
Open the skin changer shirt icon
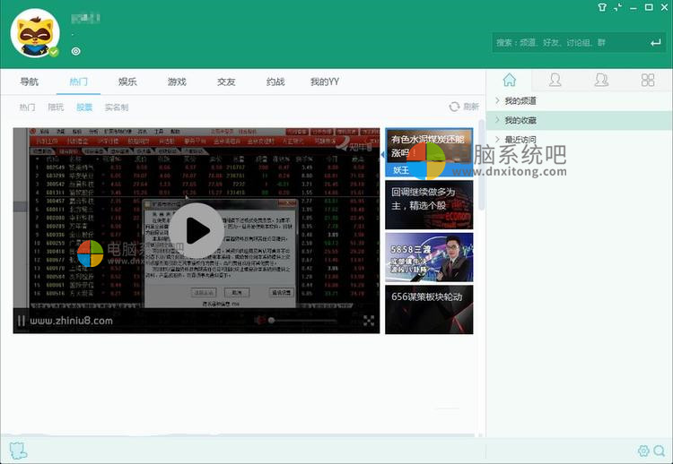pyautogui.click(x=600, y=7)
